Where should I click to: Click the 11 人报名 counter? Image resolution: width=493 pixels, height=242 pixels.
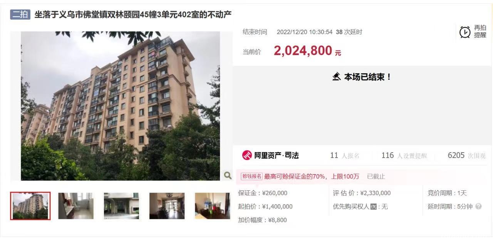click(x=345, y=155)
